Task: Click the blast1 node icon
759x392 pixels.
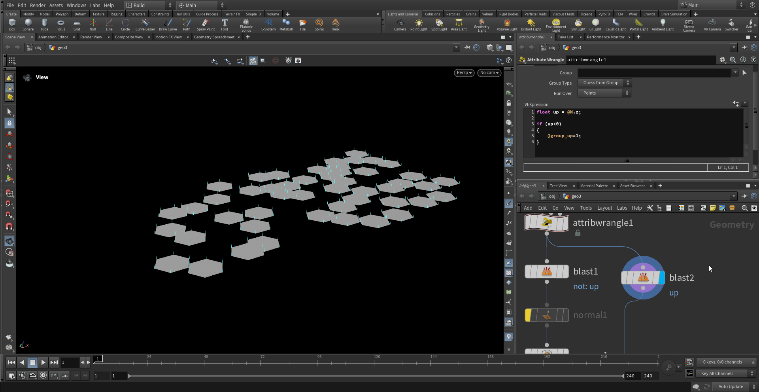Action: click(547, 271)
